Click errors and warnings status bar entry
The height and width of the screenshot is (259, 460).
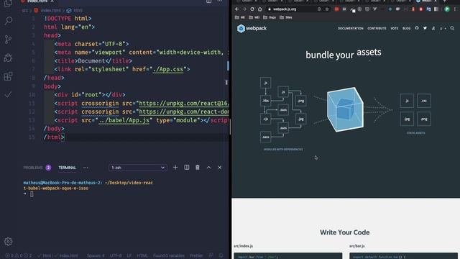pos(19,255)
